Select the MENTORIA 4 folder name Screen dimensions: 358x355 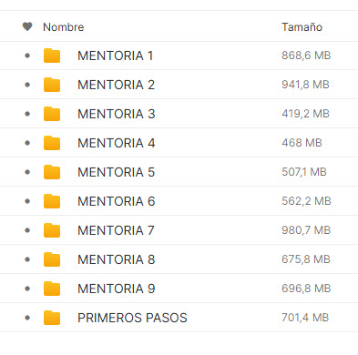coord(117,143)
